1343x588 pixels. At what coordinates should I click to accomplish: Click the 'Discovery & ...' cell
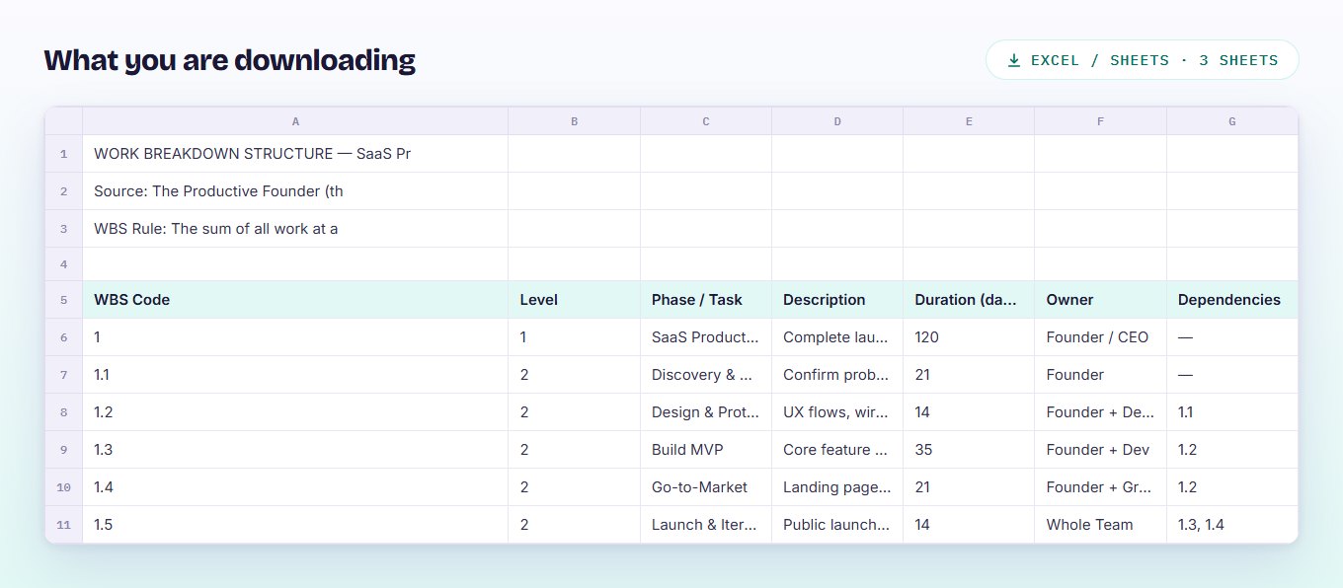(706, 375)
